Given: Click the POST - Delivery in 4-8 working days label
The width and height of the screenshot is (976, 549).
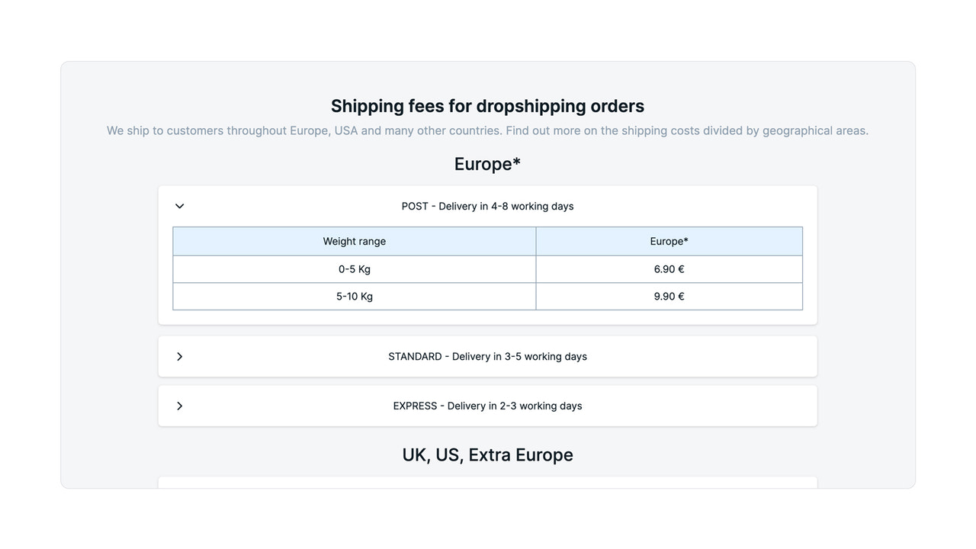Looking at the screenshot, I should pos(487,206).
